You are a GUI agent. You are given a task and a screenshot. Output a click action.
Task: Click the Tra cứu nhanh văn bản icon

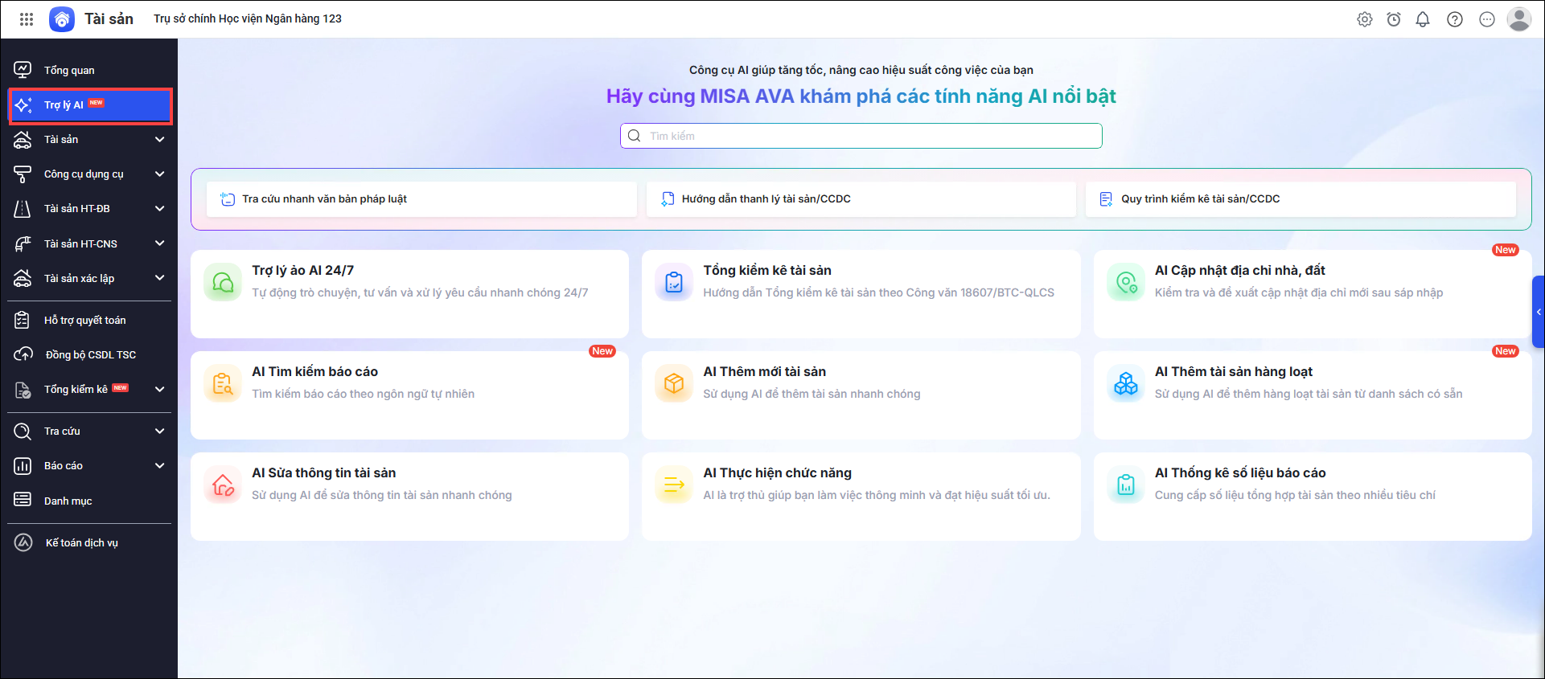coord(228,199)
